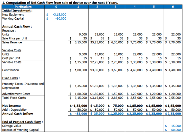184x133 pixels.
Task: Click the Advertisement Costs row label
Action: point(16,94)
